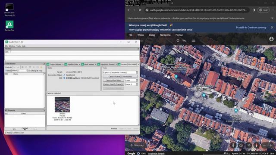The image size is (276, 155).
Task: Open the RenderDoc desktop shortcut
Action: click(x=9, y=26)
